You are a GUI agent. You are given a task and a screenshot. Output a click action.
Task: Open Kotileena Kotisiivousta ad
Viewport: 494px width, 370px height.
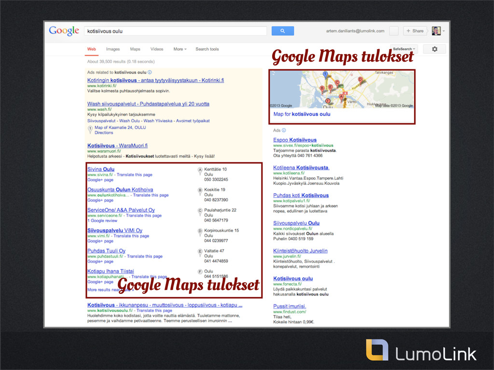pos(301,168)
